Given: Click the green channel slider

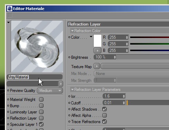Looking at the screenshot, I should pyautogui.click(x=150, y=44).
